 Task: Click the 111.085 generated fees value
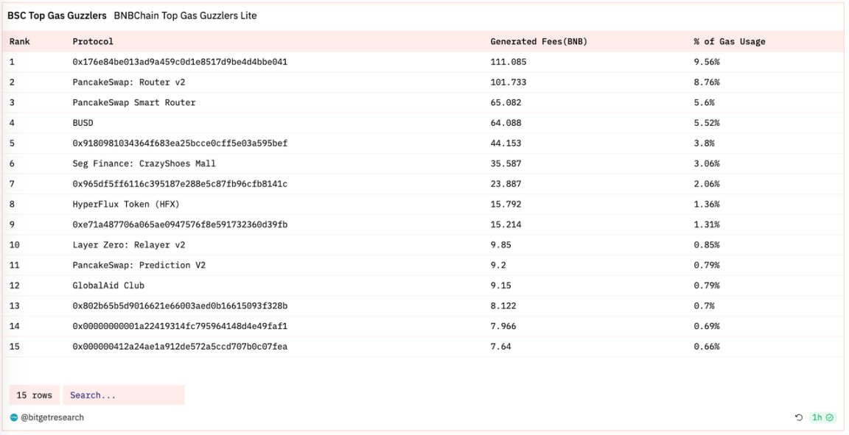[x=508, y=62]
